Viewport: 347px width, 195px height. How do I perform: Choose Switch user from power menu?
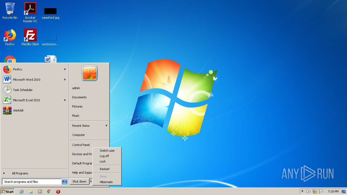(107, 151)
